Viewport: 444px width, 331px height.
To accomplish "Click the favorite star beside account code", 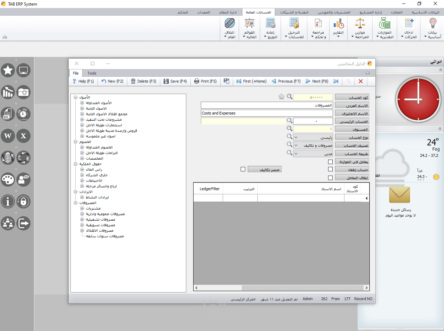I will click(281, 97).
